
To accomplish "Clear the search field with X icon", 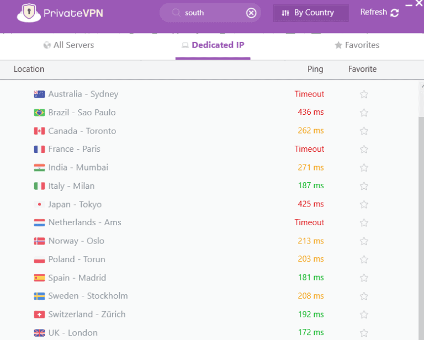I will 251,13.
